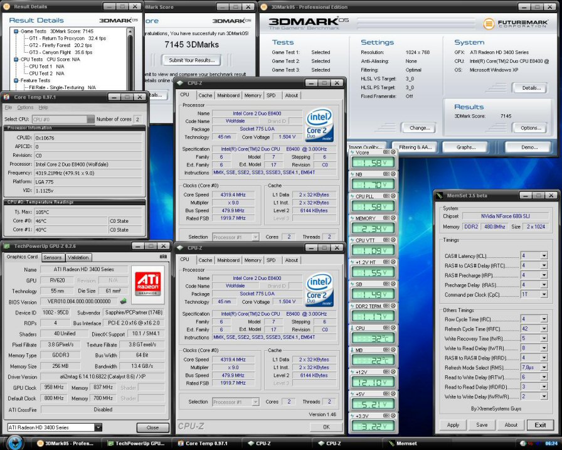Open the Validation tab in GPU-Z
This screenshot has height=450, width=562.
click(x=78, y=257)
